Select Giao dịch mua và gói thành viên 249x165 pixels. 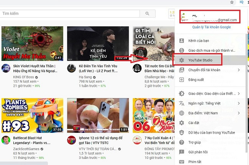(x=210, y=51)
